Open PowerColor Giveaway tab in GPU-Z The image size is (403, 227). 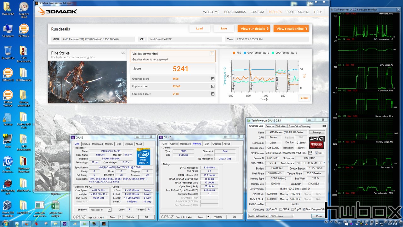[x=299, y=126]
